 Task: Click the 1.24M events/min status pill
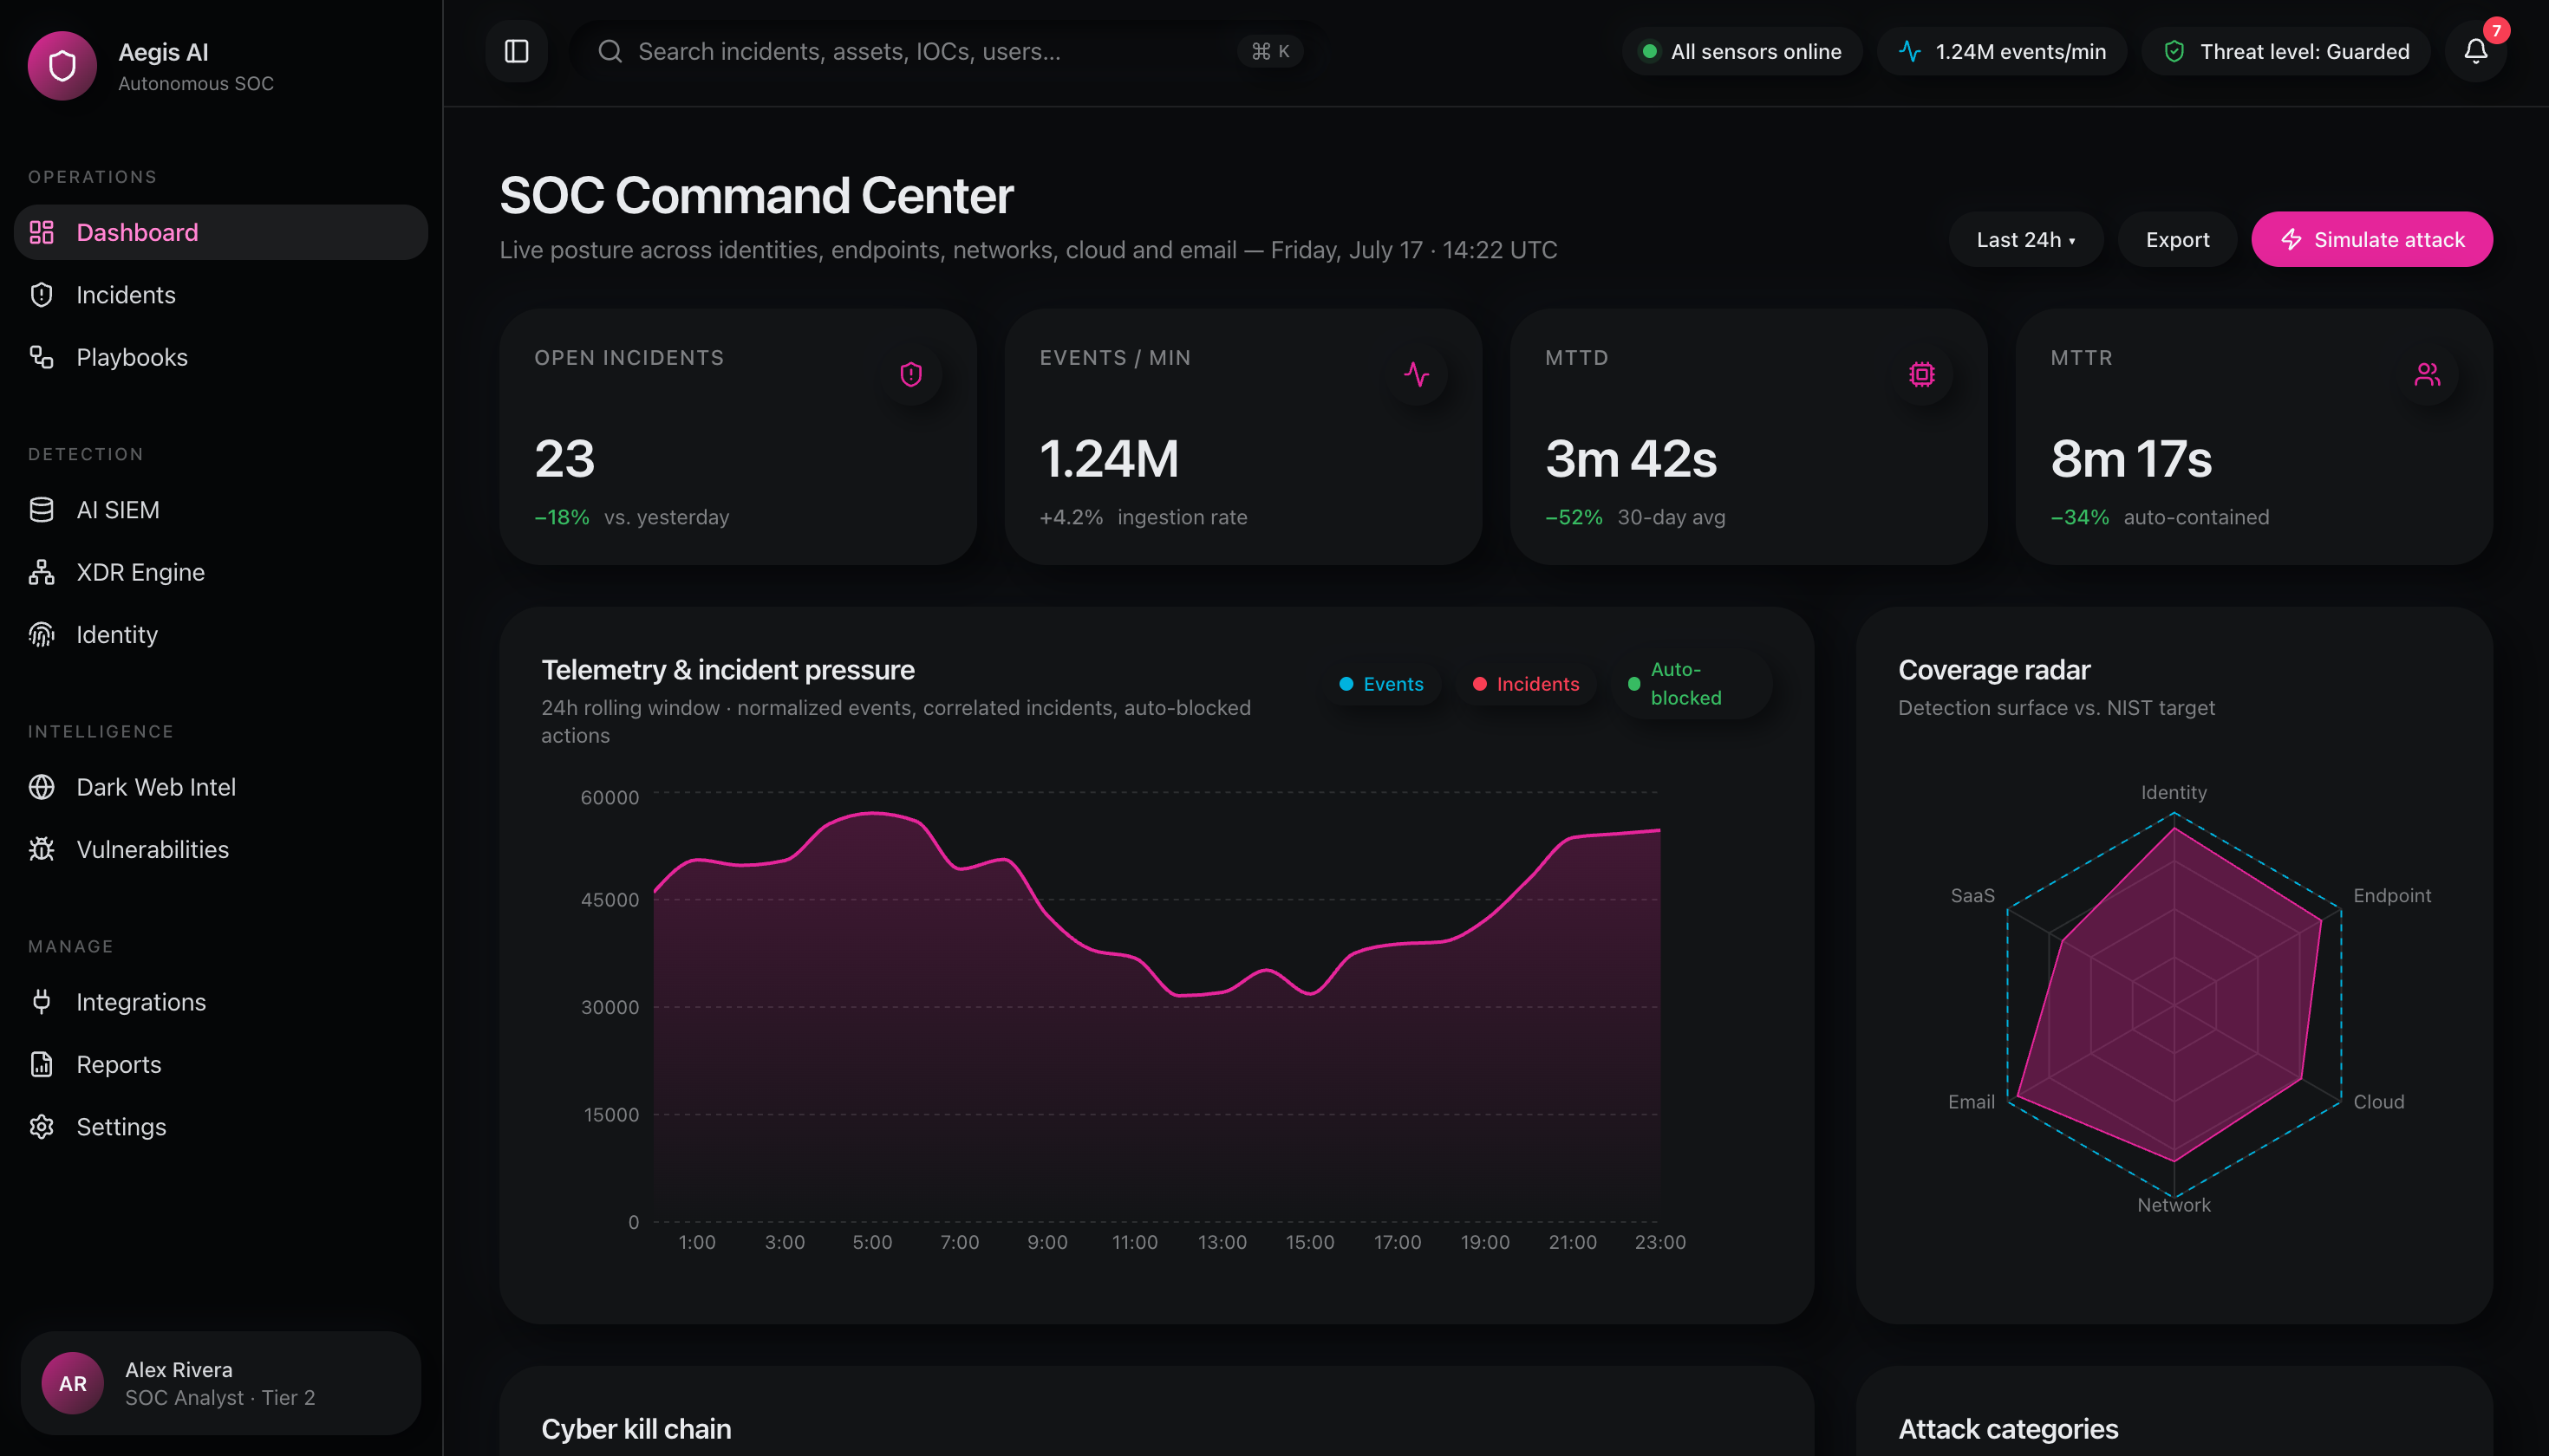pos(2002,51)
